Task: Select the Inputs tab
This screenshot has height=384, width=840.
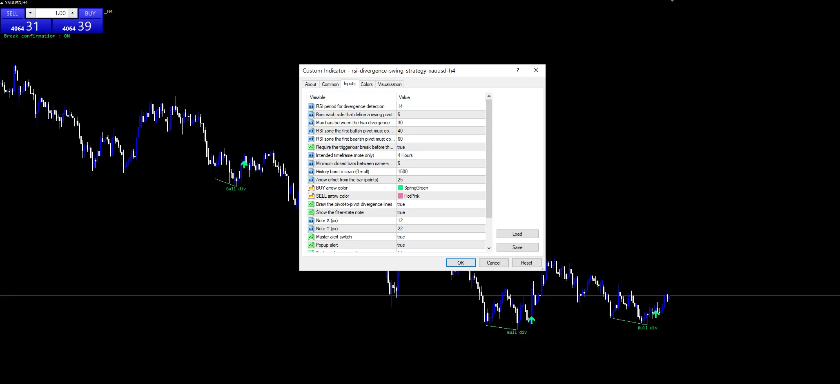Action: (x=350, y=84)
